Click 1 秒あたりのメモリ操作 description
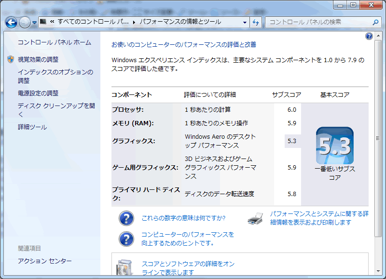Screen dimensions: 386x279 click(x=216, y=123)
